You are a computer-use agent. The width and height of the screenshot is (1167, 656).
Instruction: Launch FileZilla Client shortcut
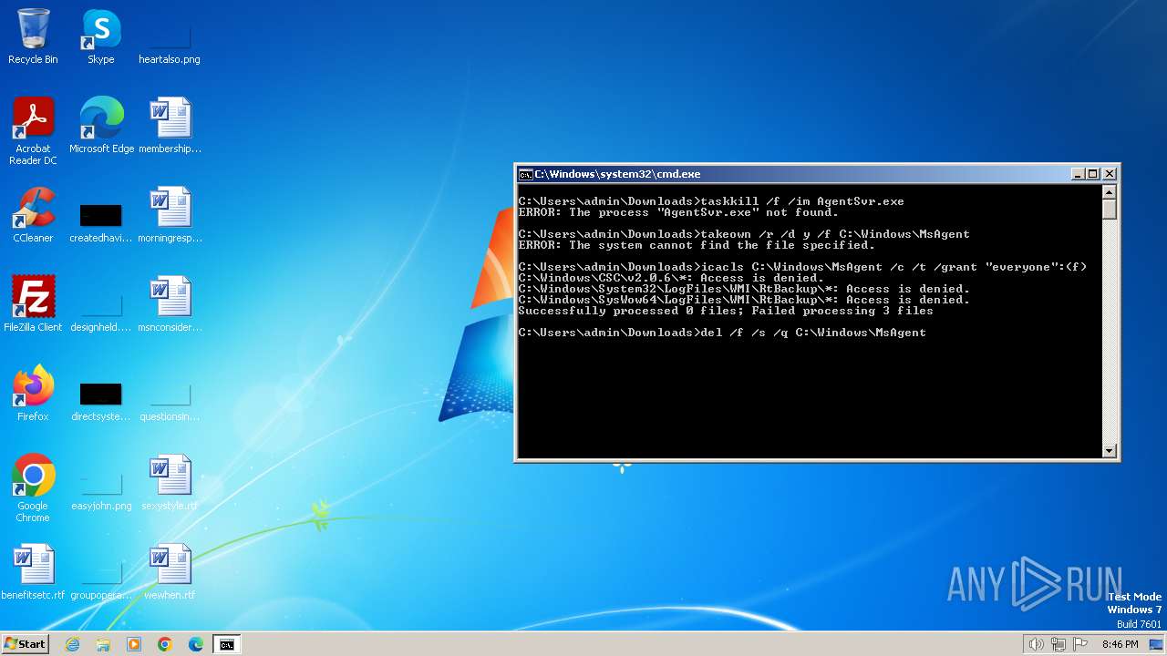33,303
